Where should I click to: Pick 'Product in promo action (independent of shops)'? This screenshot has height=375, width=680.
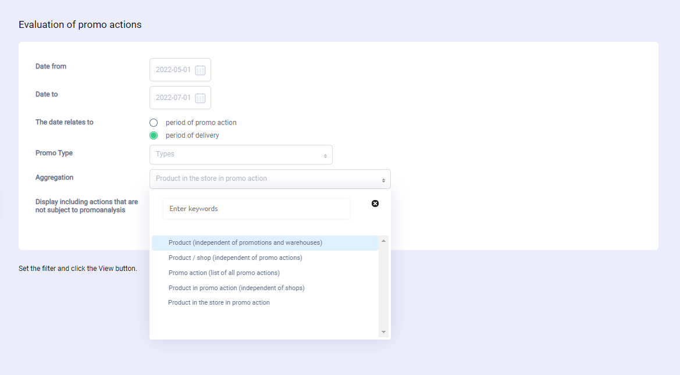[x=237, y=288]
